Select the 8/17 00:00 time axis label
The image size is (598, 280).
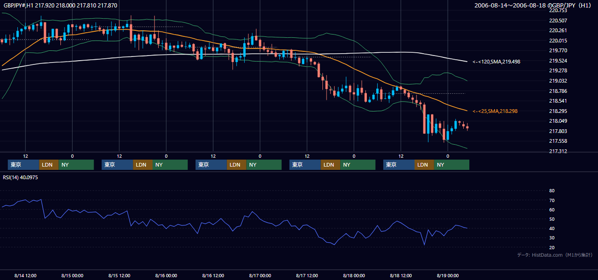coord(260,275)
